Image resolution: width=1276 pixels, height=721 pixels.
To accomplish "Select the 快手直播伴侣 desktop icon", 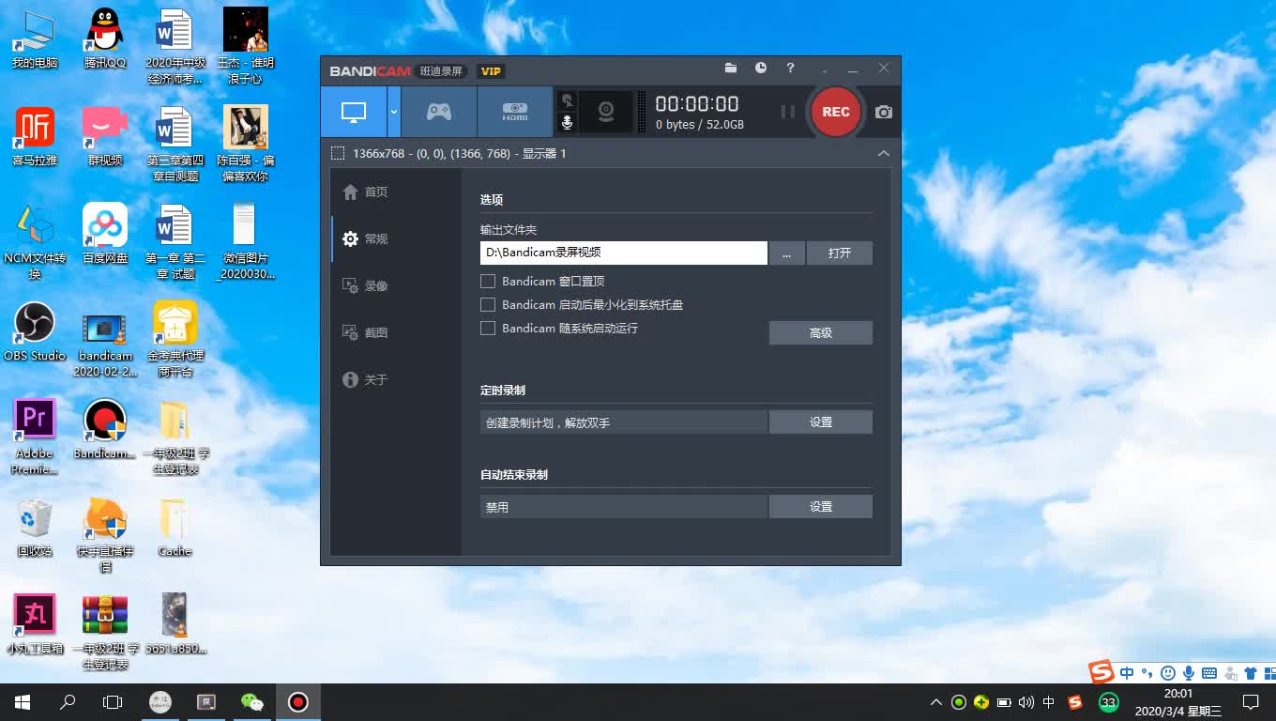I will click(105, 534).
